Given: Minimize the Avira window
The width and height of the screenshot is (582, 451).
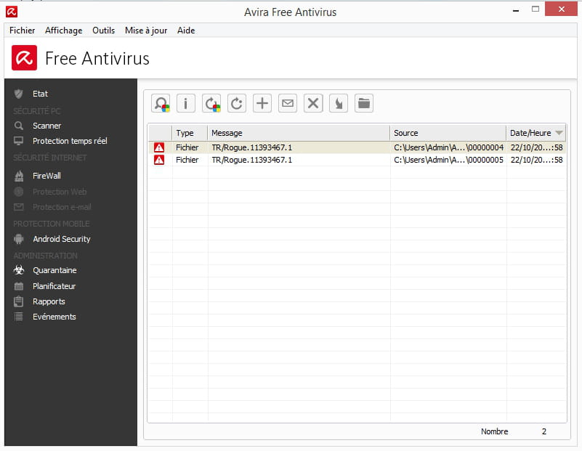Looking at the screenshot, I should coord(516,10).
